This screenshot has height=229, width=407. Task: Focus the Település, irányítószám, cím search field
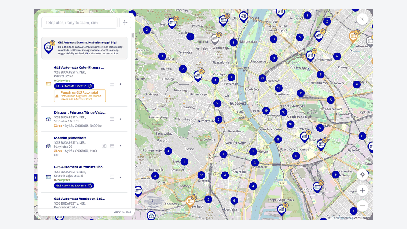pos(80,23)
